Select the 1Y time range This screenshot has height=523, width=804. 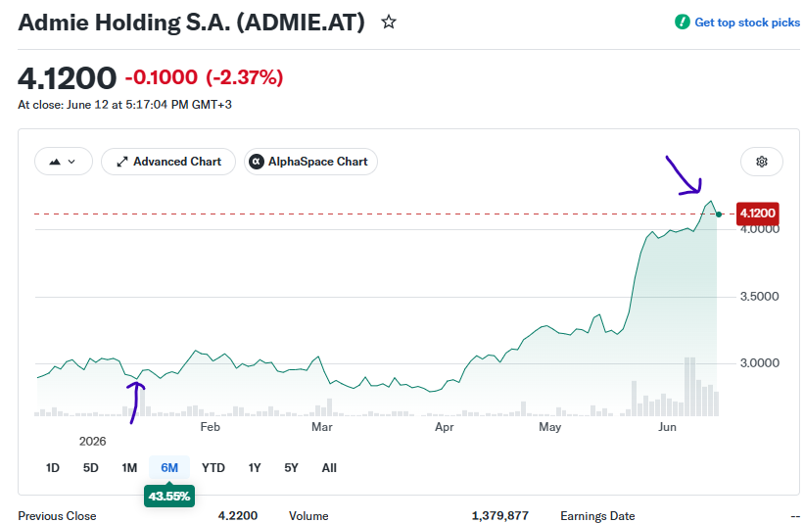coord(255,467)
